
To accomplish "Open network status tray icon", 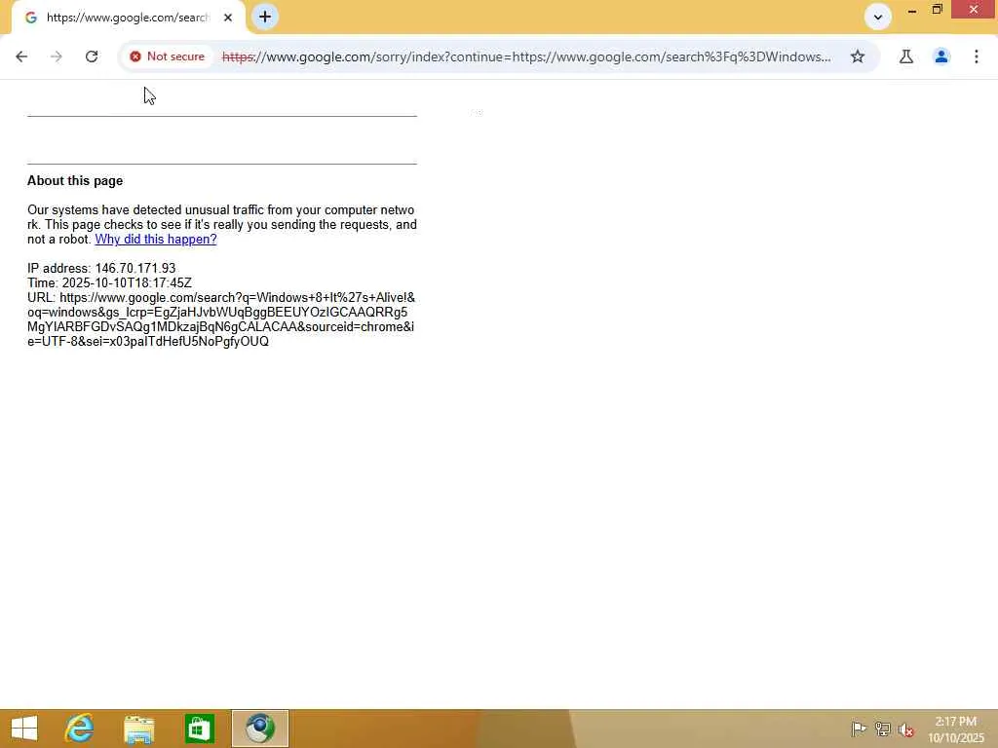I will click(x=882, y=729).
